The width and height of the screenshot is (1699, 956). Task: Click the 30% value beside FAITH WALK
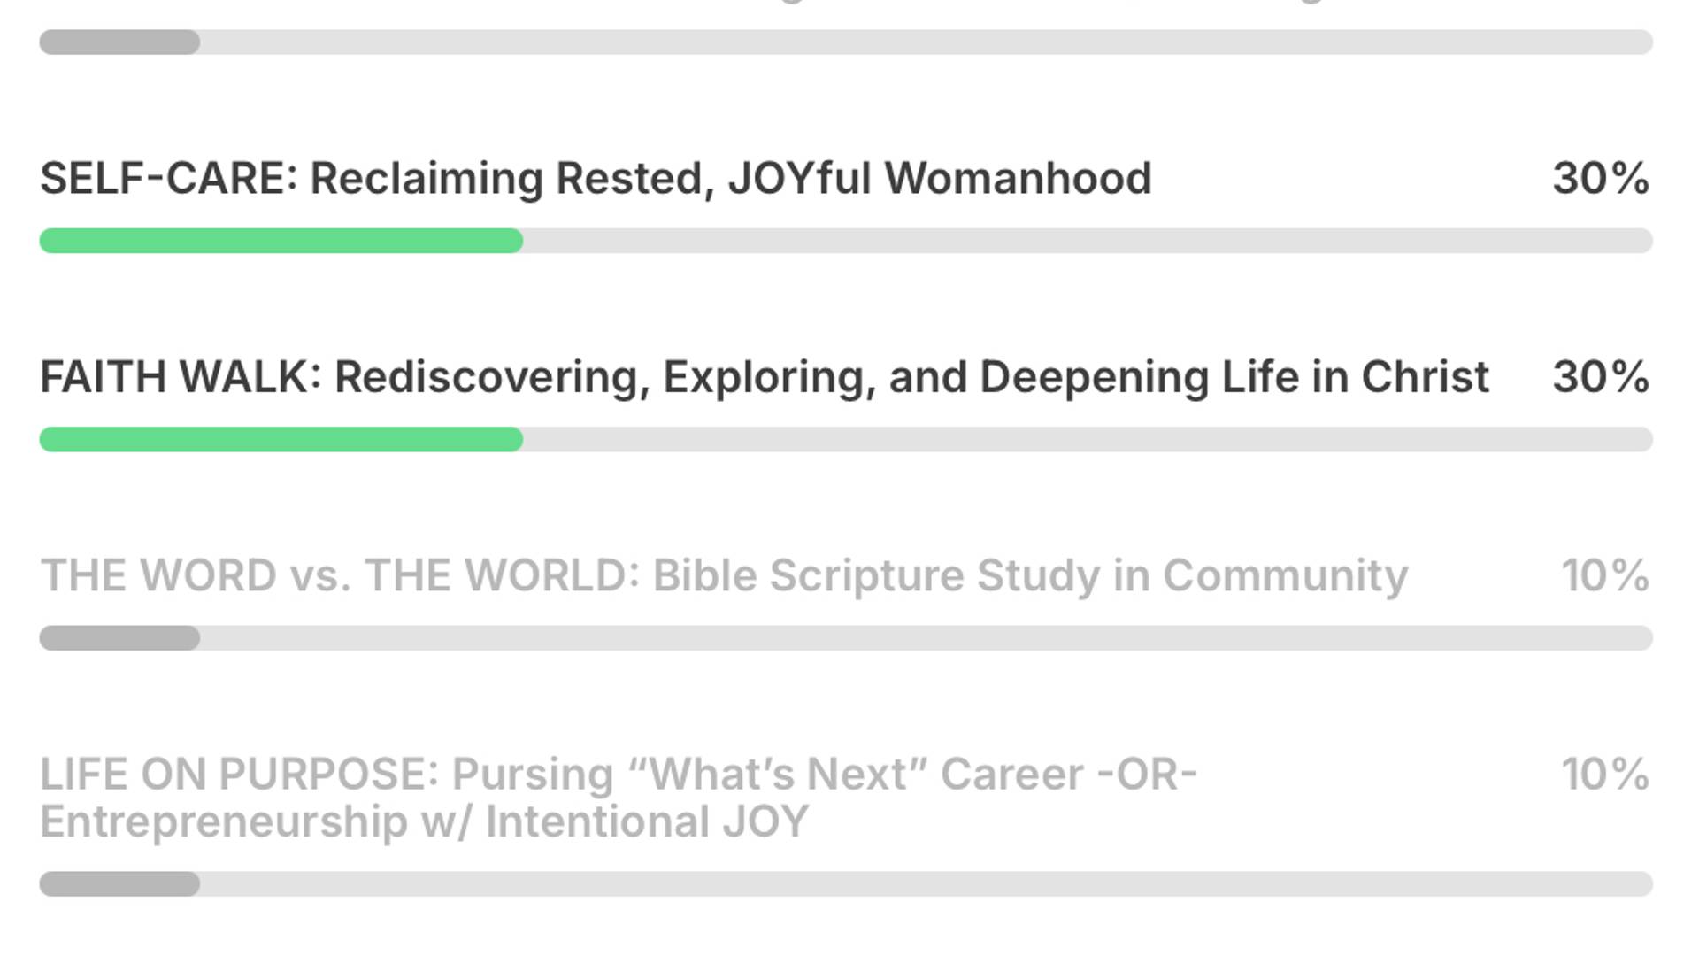click(x=1600, y=377)
